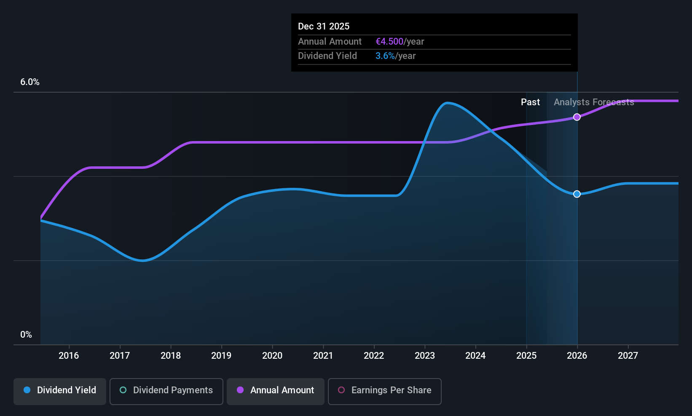
Task: Click the 2021 x-axis label
Action: coord(323,356)
